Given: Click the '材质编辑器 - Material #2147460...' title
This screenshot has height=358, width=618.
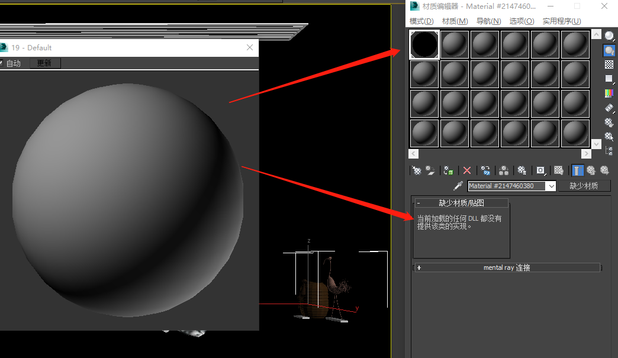Looking at the screenshot, I should coord(479,7).
